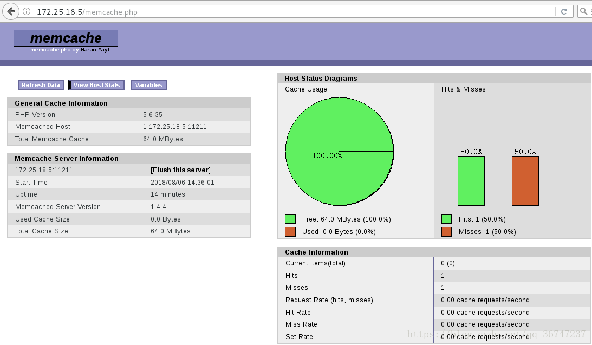This screenshot has height=345, width=592.
Task: Click the search magnifier icon
Action: 584,11
